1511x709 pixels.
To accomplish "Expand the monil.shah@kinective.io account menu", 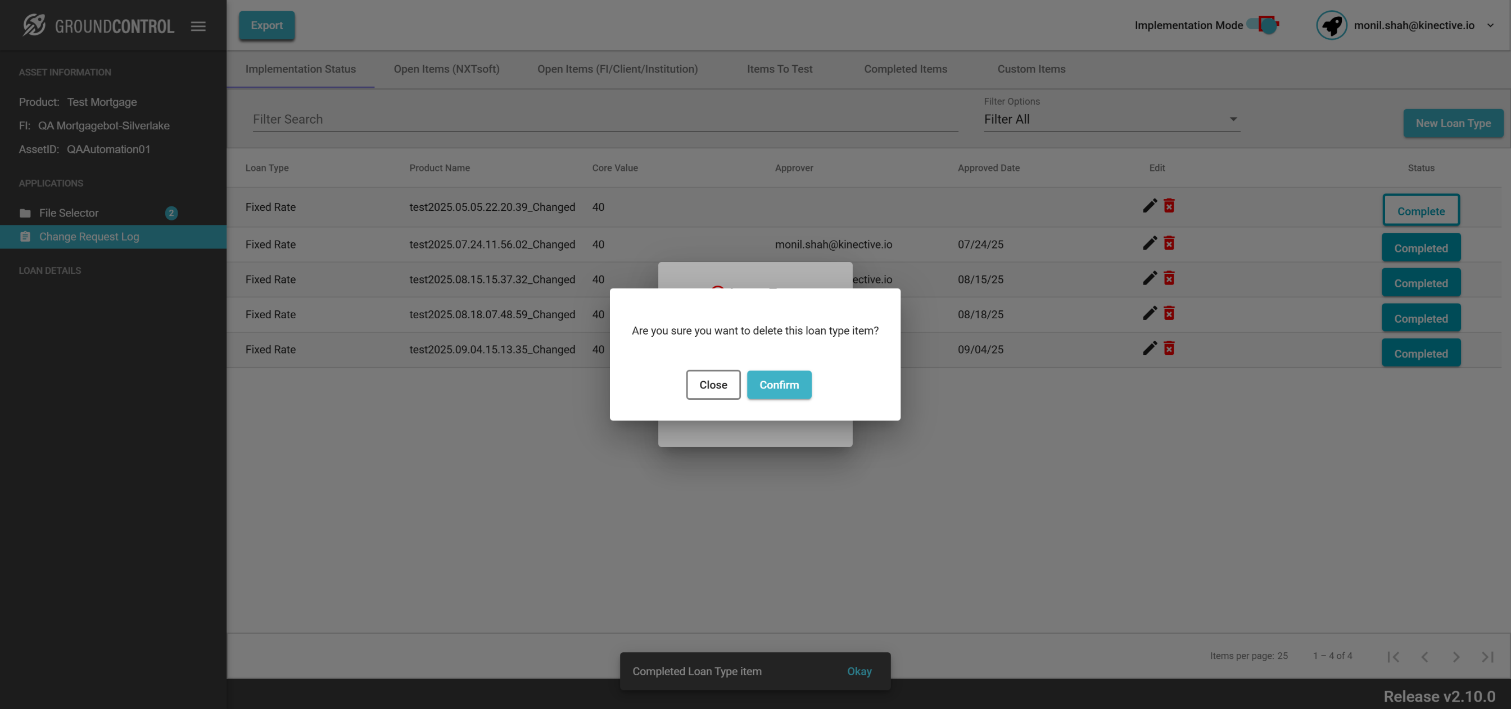I will coord(1490,25).
